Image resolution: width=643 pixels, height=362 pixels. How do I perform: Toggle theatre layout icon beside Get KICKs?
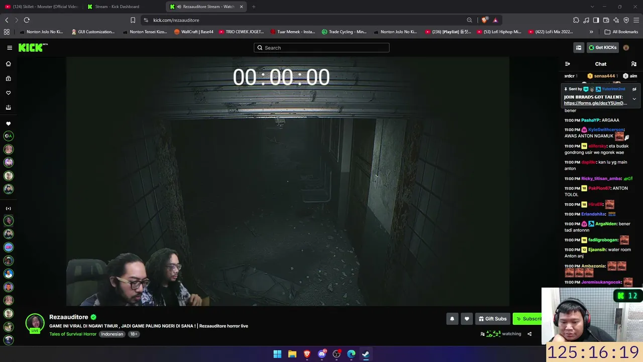click(579, 48)
